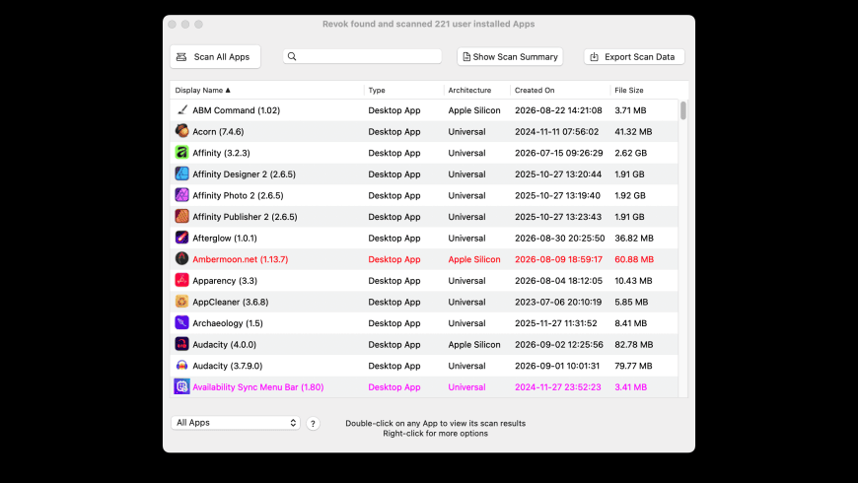
Task: Focus the search input field
Action: pos(362,56)
